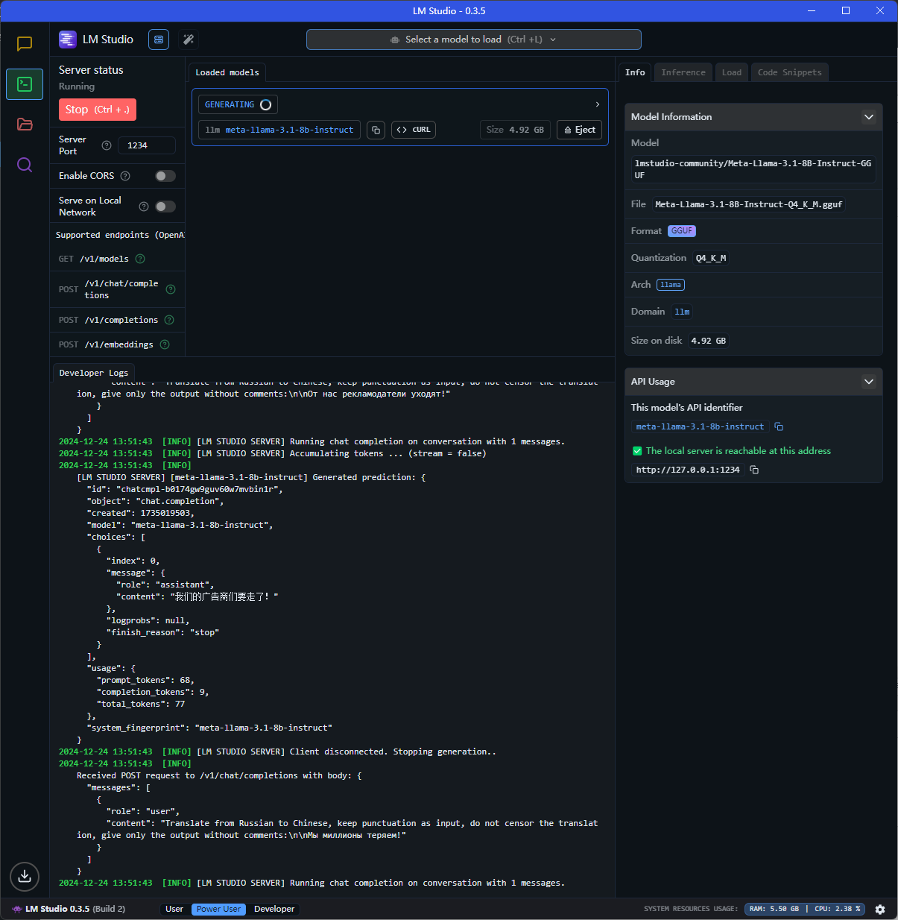898x920 pixels.
Task: Stop the running server
Action: tap(97, 110)
